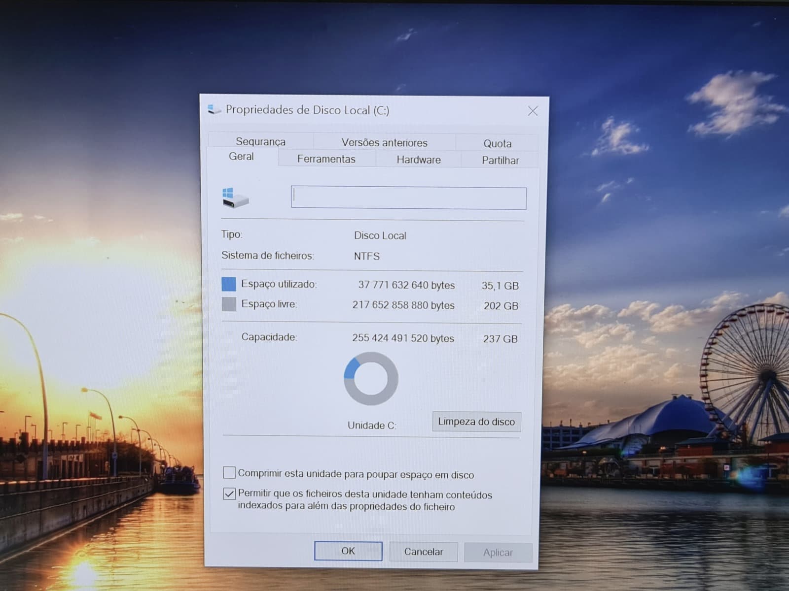Focus the drive label text field
The height and width of the screenshot is (591, 789).
coord(409,198)
